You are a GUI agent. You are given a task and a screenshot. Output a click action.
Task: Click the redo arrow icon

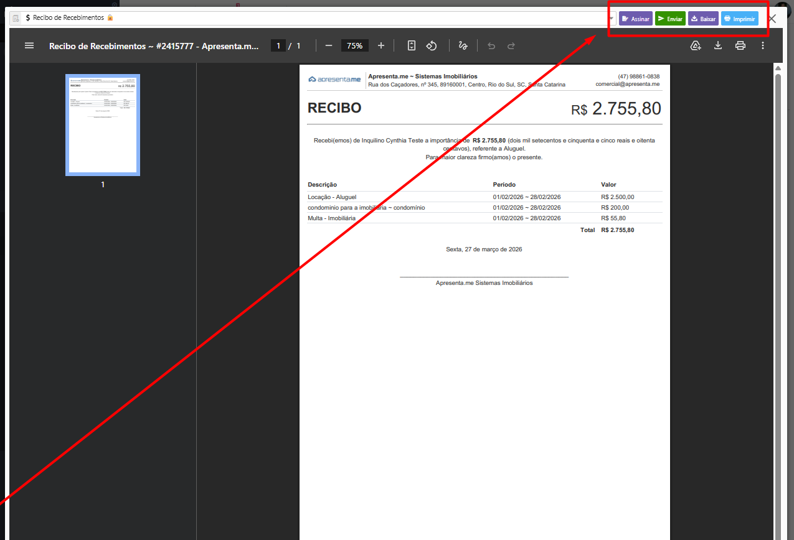tap(511, 45)
